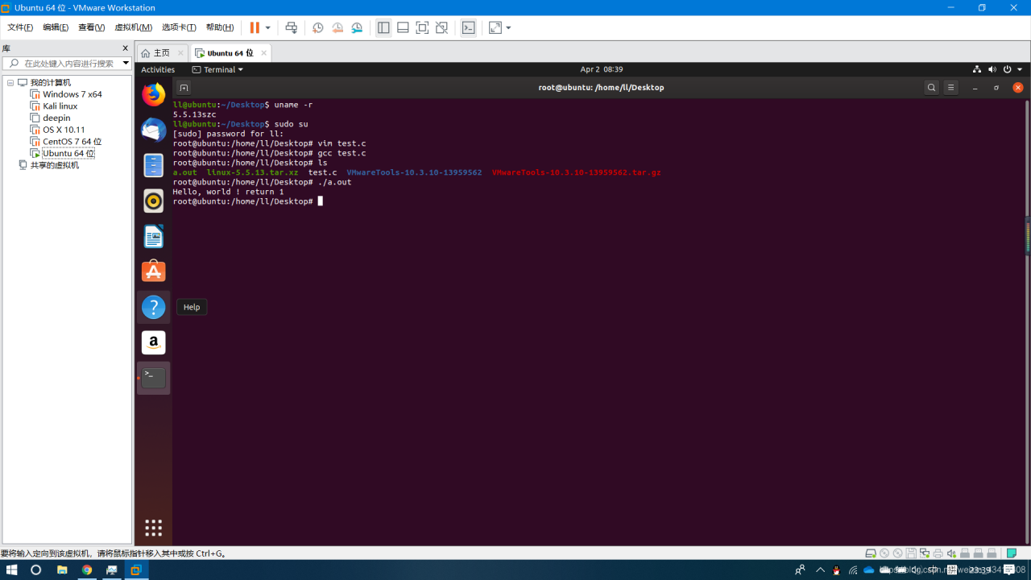Open the 查看(V) menu
Viewport: 1031px width, 580px height.
[x=91, y=27]
